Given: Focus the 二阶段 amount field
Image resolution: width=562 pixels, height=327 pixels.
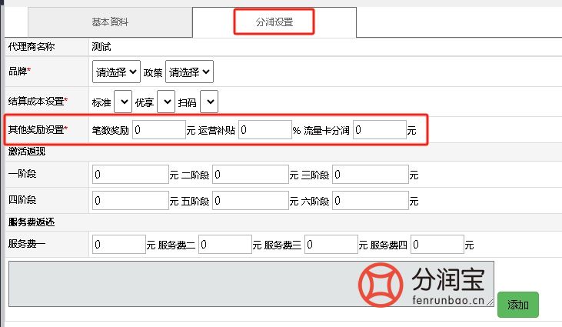Looking at the screenshot, I should tap(250, 175).
